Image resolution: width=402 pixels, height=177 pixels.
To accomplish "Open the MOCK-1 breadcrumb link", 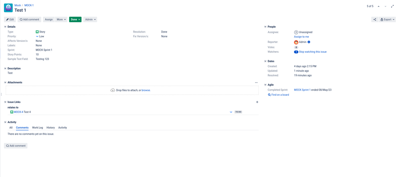I will (29, 5).
